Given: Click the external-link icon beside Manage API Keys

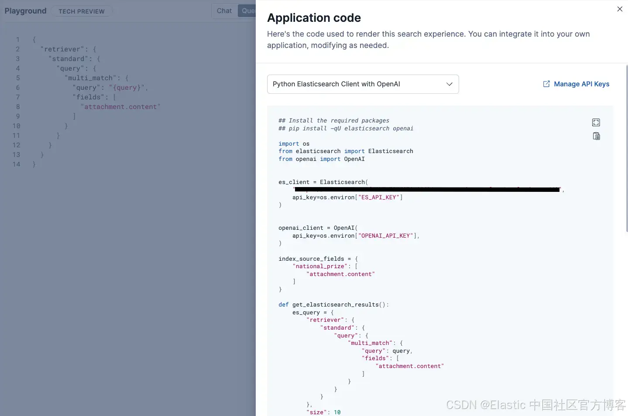Looking at the screenshot, I should click(x=546, y=84).
